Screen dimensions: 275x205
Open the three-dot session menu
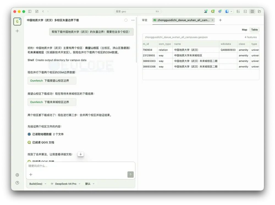[133, 20]
